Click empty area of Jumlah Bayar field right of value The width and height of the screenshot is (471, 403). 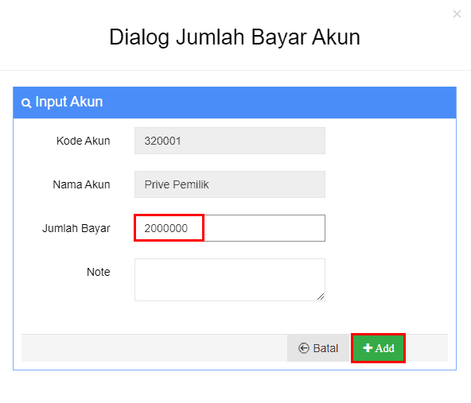tap(264, 228)
